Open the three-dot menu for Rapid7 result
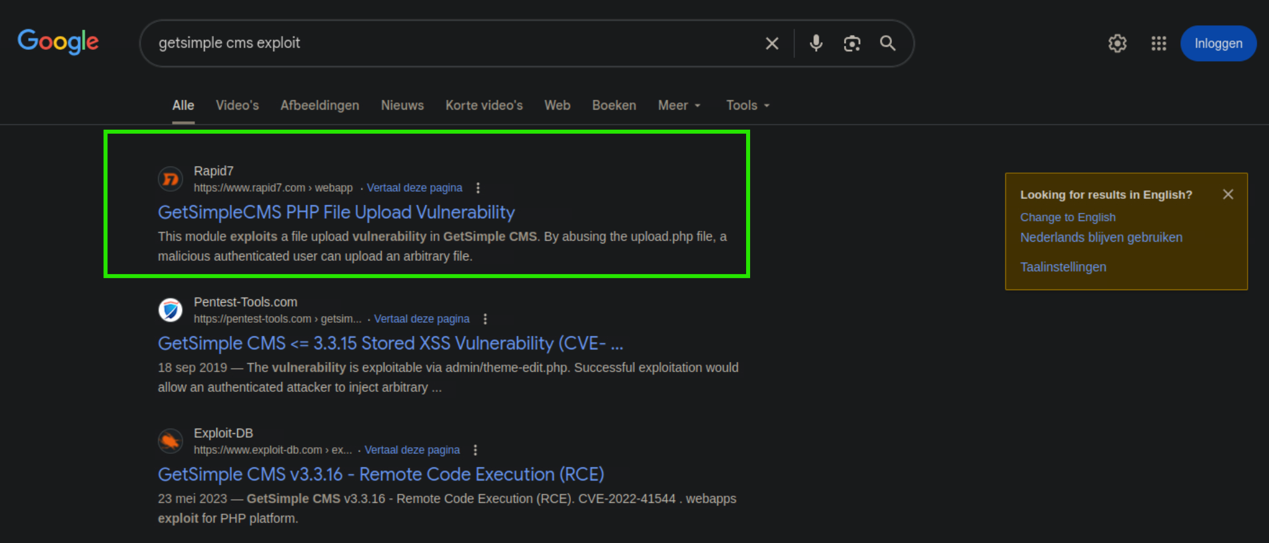This screenshot has width=1269, height=543. click(478, 188)
